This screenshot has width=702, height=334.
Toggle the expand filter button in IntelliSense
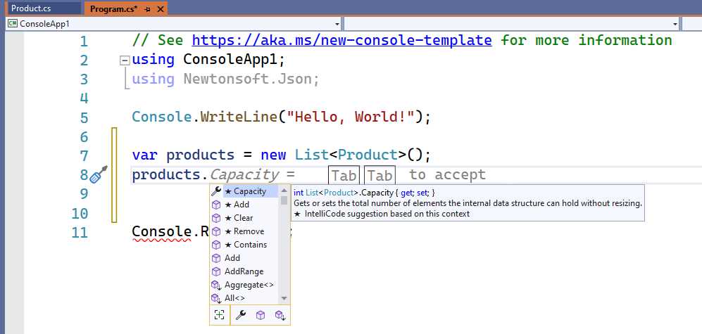coord(220,315)
